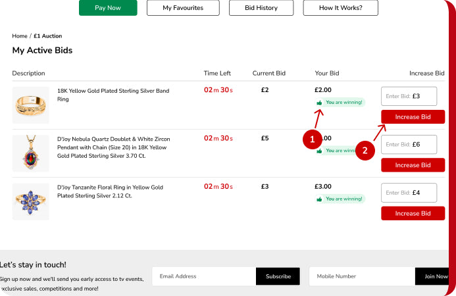Click the Email Address input field
The image size is (456, 296).
click(x=204, y=276)
